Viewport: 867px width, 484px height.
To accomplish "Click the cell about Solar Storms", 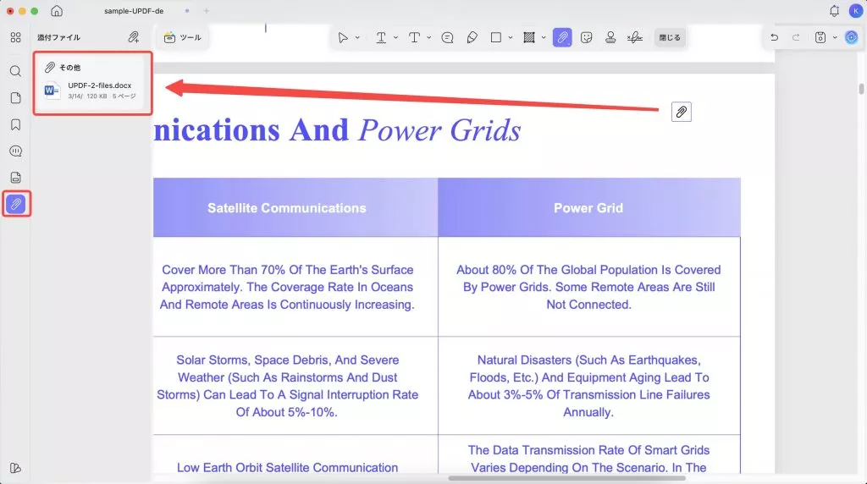I will click(x=295, y=386).
